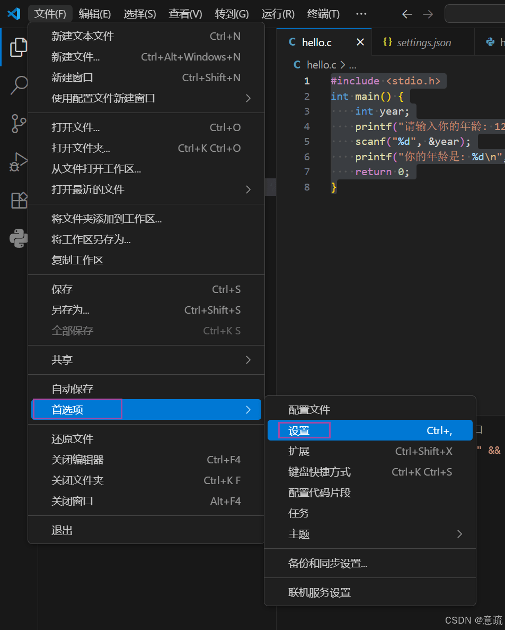Expand 使用配置文件新建窗口 submenu

coord(146,98)
